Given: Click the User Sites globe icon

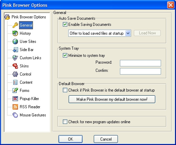Looking at the screenshot, I should coord(15,42).
